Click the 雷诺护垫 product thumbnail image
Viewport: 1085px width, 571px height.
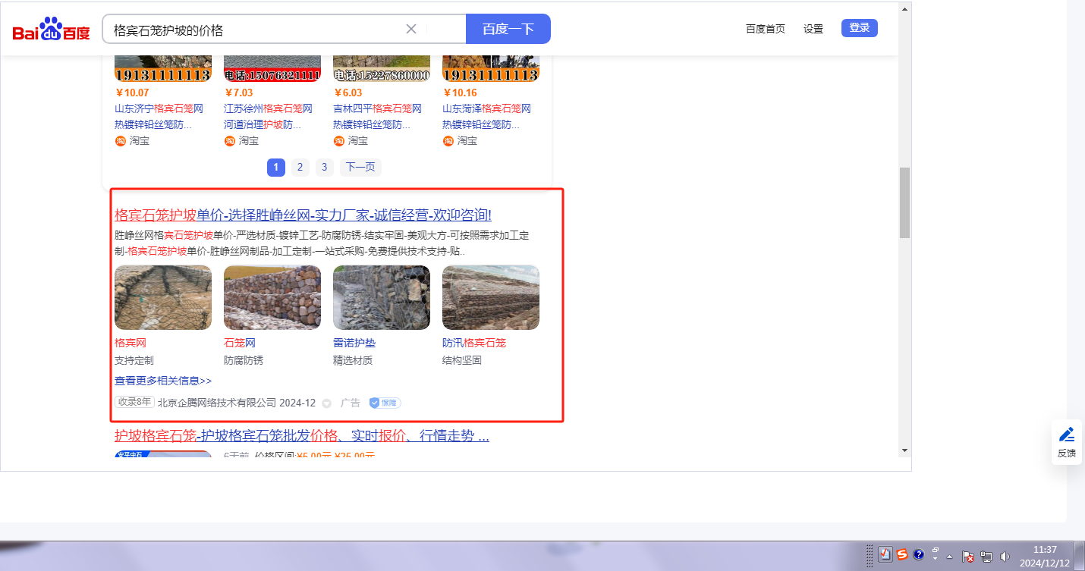pos(381,297)
